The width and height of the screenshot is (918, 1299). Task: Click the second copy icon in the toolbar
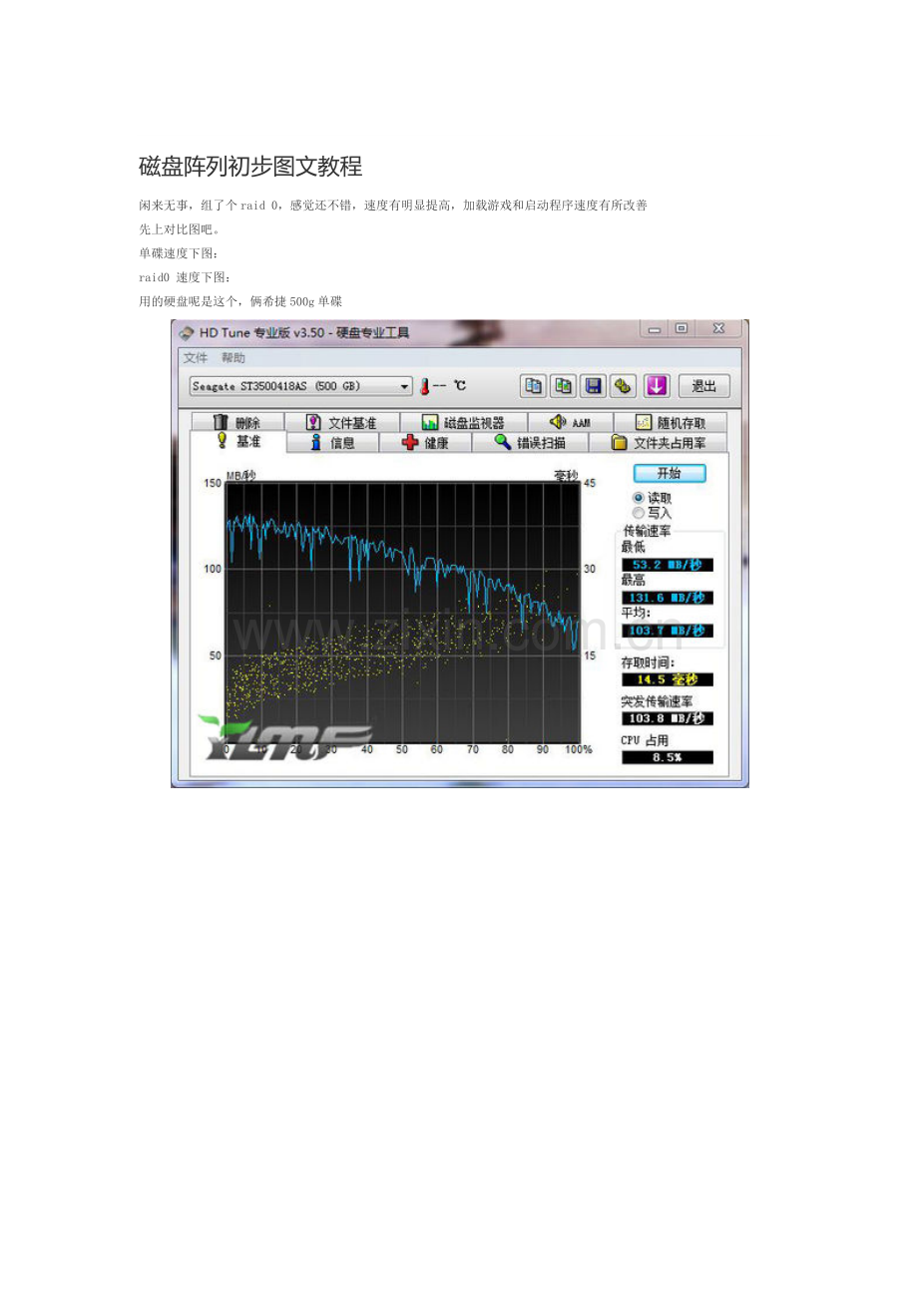coord(564,386)
